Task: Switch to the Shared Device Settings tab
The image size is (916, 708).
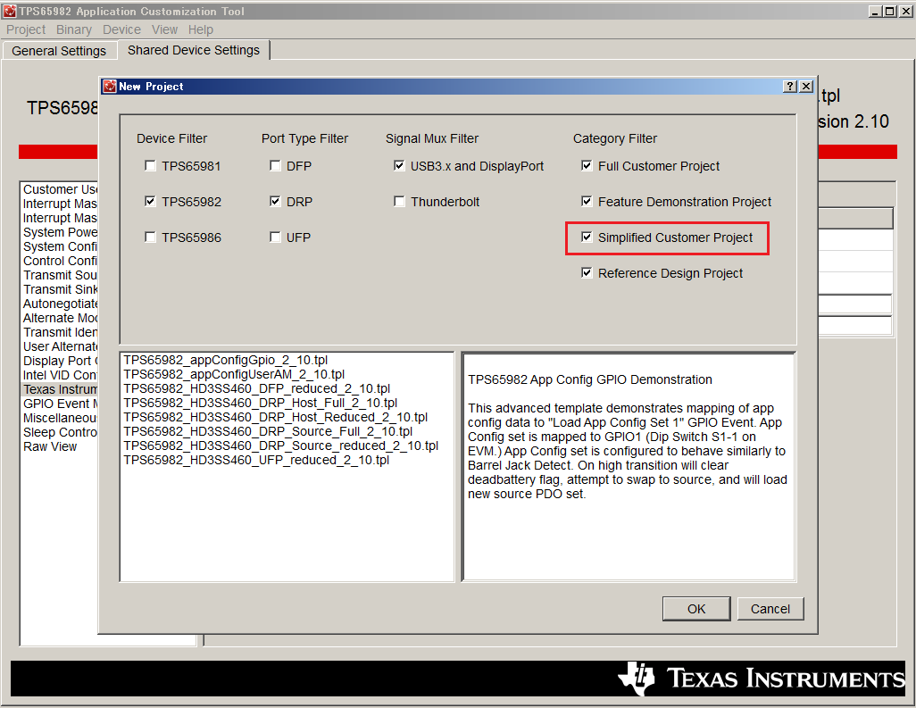Action: point(193,51)
